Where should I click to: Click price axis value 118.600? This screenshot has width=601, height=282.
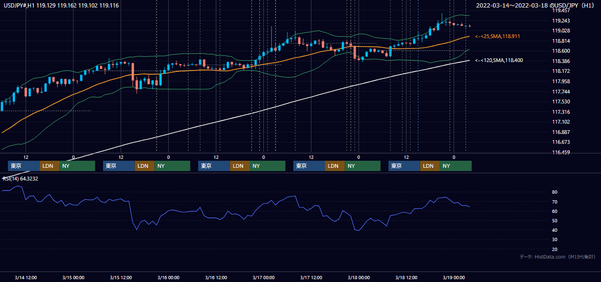(x=561, y=51)
